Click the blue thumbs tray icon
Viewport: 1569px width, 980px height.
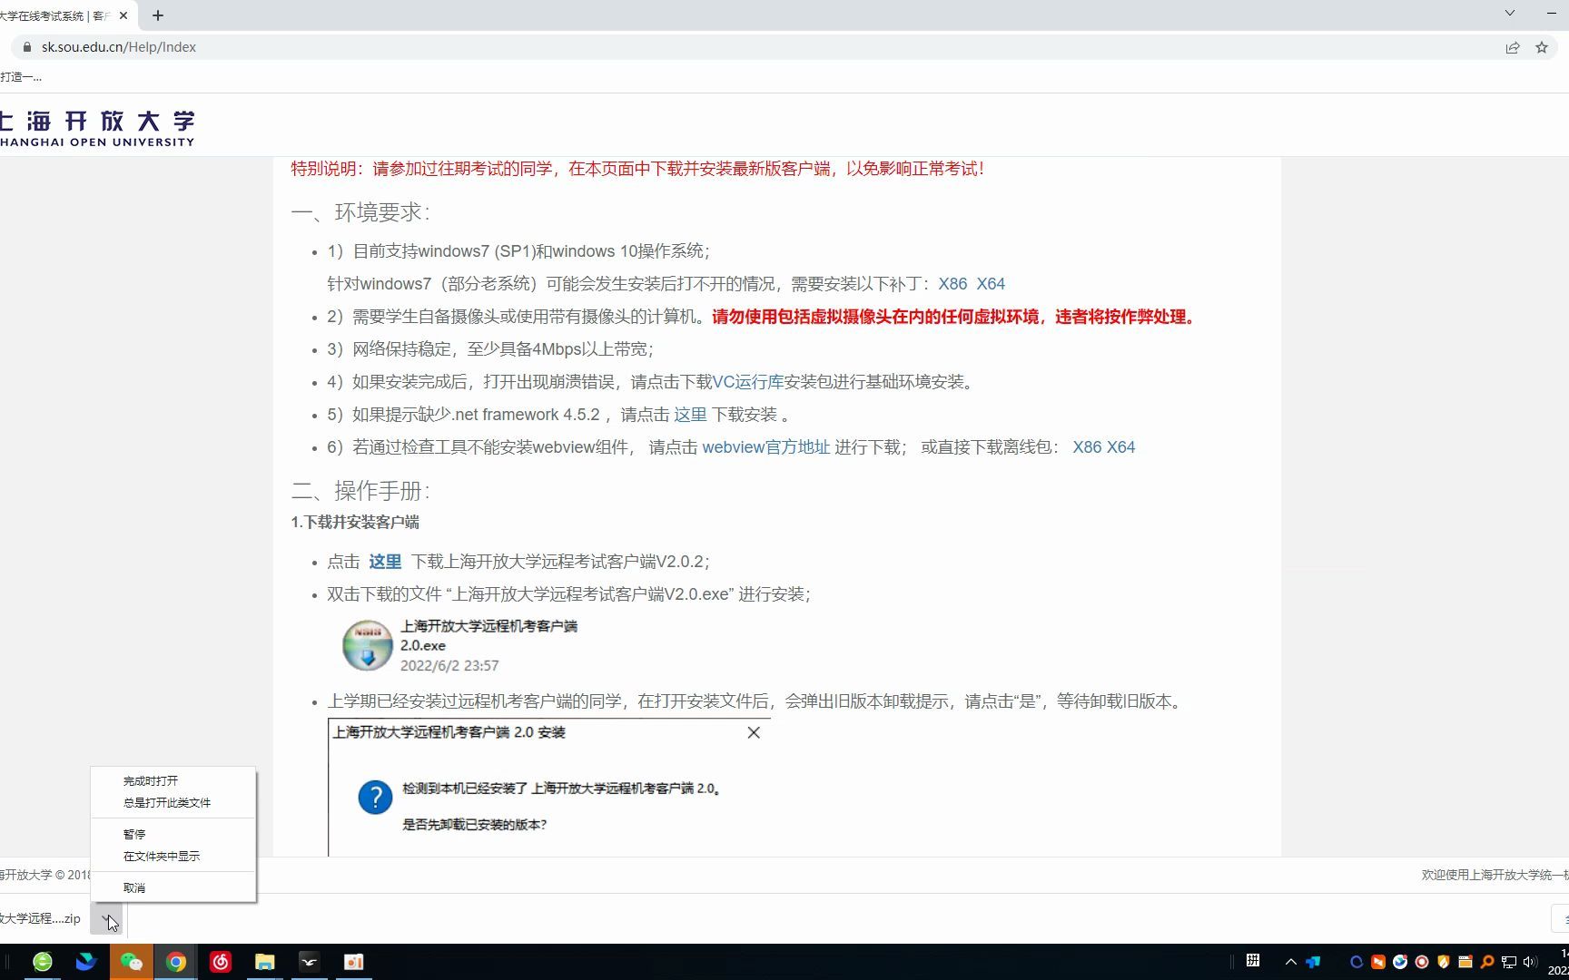tap(1313, 962)
